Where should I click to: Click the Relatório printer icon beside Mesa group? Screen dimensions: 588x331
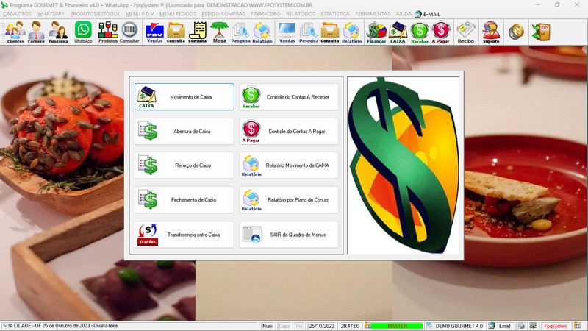[x=262, y=32]
